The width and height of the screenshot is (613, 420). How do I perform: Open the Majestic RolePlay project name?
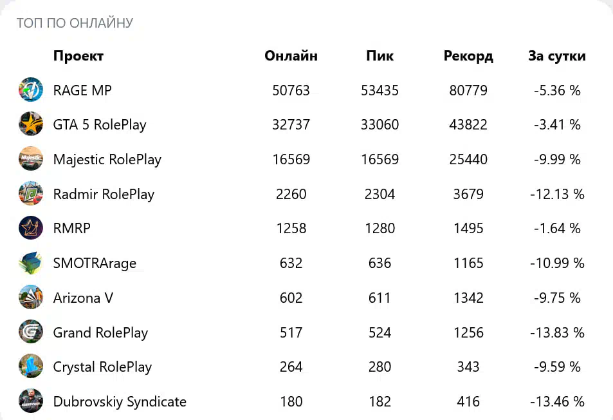(107, 159)
